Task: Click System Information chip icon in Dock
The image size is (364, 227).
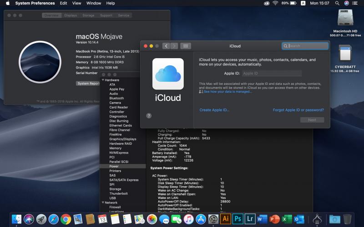Action: point(317,219)
